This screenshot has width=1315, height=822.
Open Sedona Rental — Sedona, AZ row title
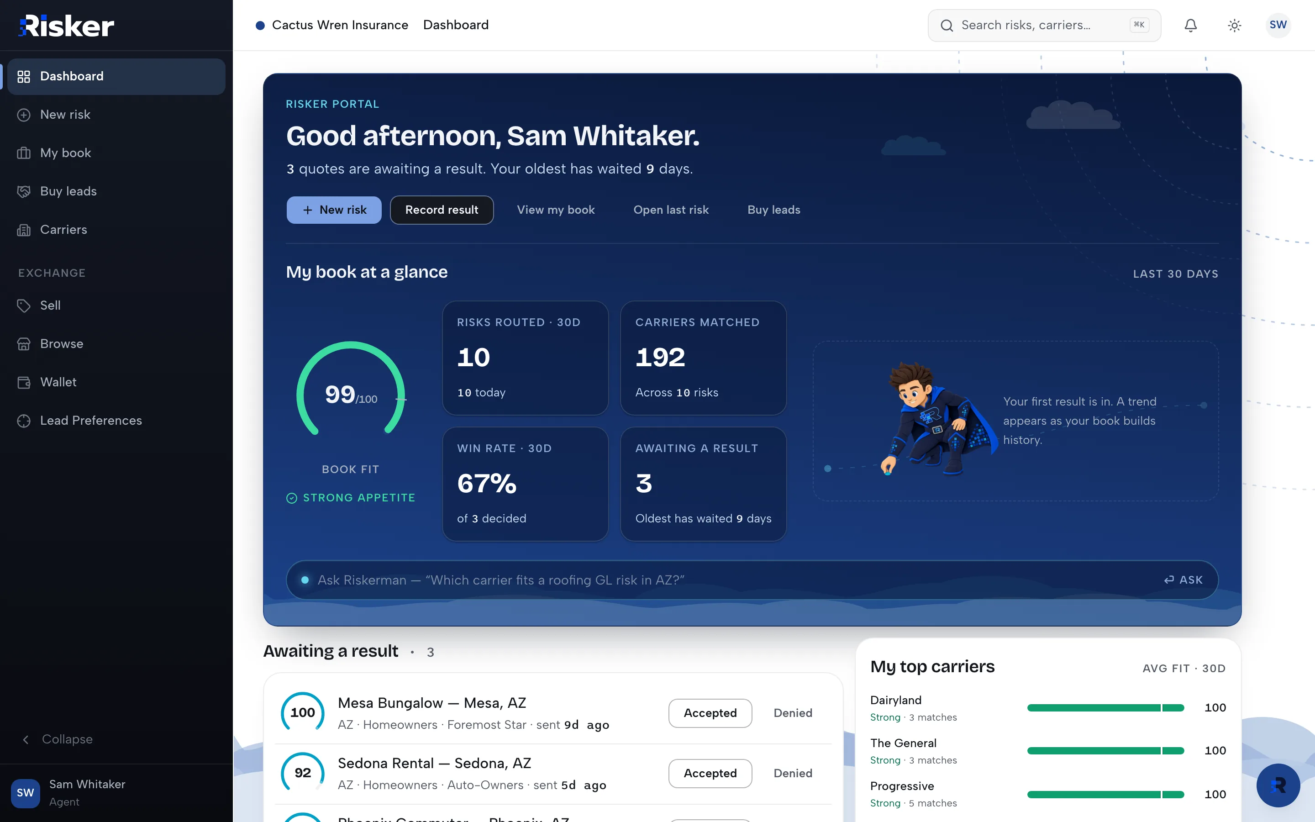435,763
